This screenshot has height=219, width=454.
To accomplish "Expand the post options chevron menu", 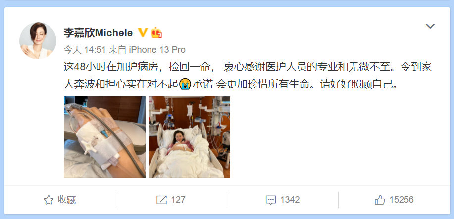I will (430, 26).
